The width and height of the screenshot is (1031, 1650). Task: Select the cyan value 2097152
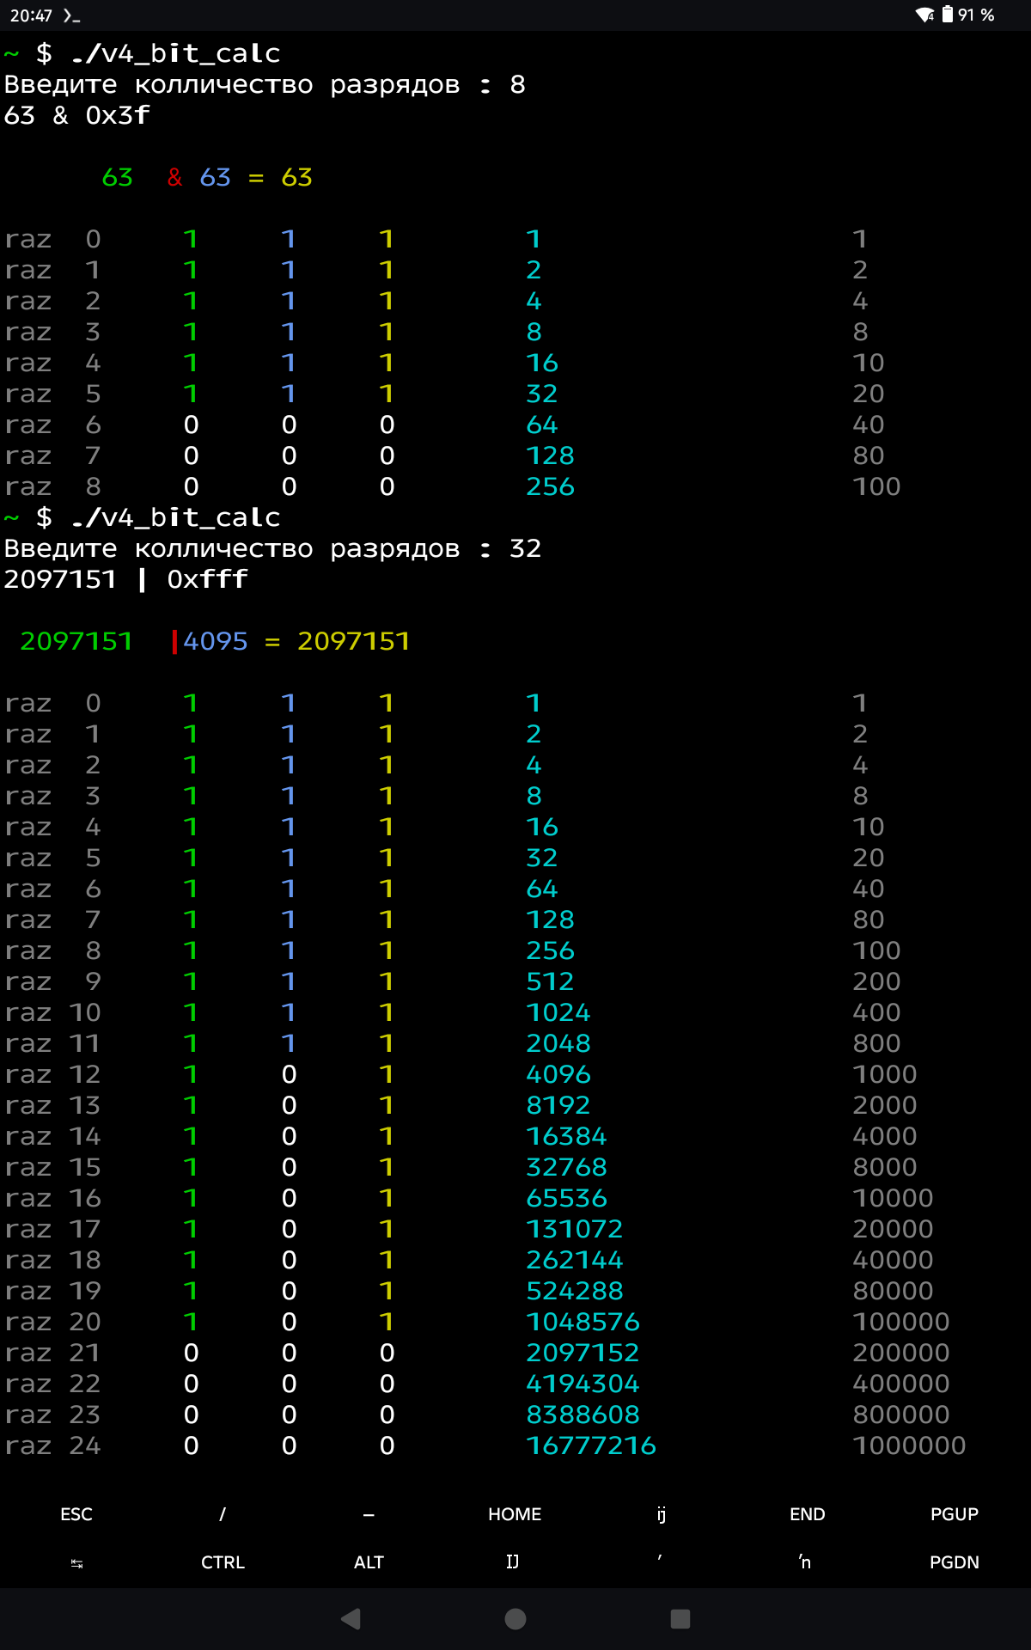[583, 1353]
